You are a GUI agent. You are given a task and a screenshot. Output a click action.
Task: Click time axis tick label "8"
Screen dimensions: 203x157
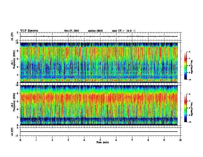(x=148, y=140)
